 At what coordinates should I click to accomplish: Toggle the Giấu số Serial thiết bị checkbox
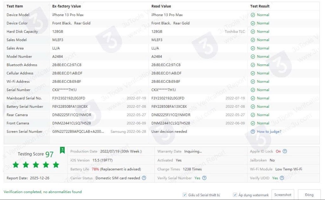(185, 195)
